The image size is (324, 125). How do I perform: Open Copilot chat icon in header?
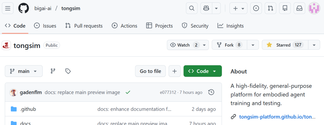click(x=206, y=8)
